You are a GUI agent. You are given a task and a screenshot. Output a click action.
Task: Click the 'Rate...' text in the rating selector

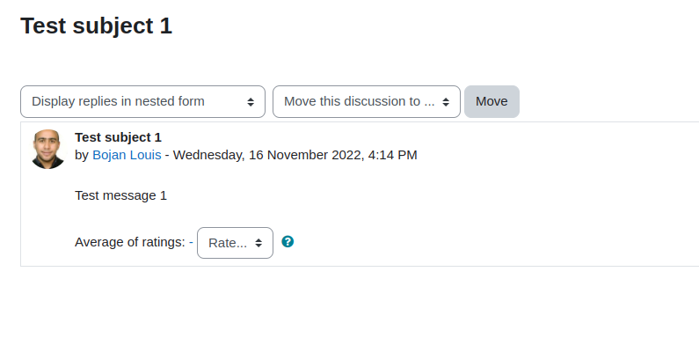tap(228, 243)
